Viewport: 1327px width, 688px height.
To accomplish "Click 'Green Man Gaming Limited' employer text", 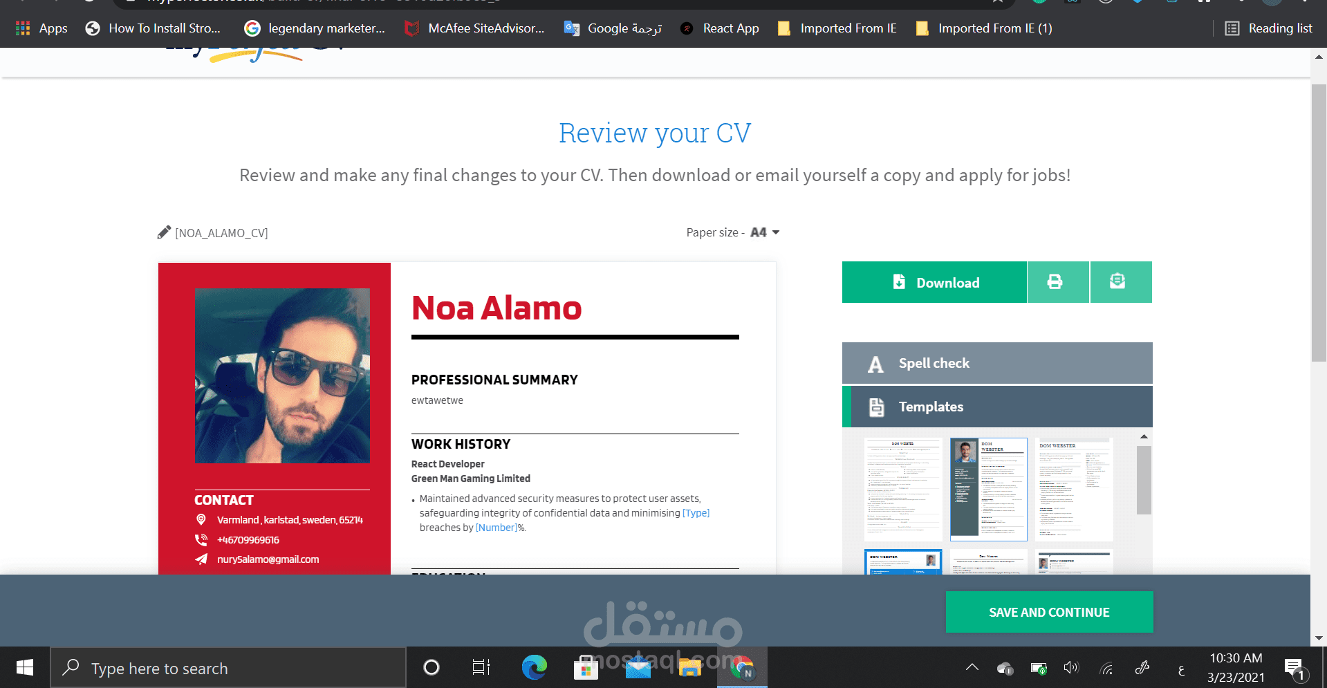I will click(x=470, y=478).
